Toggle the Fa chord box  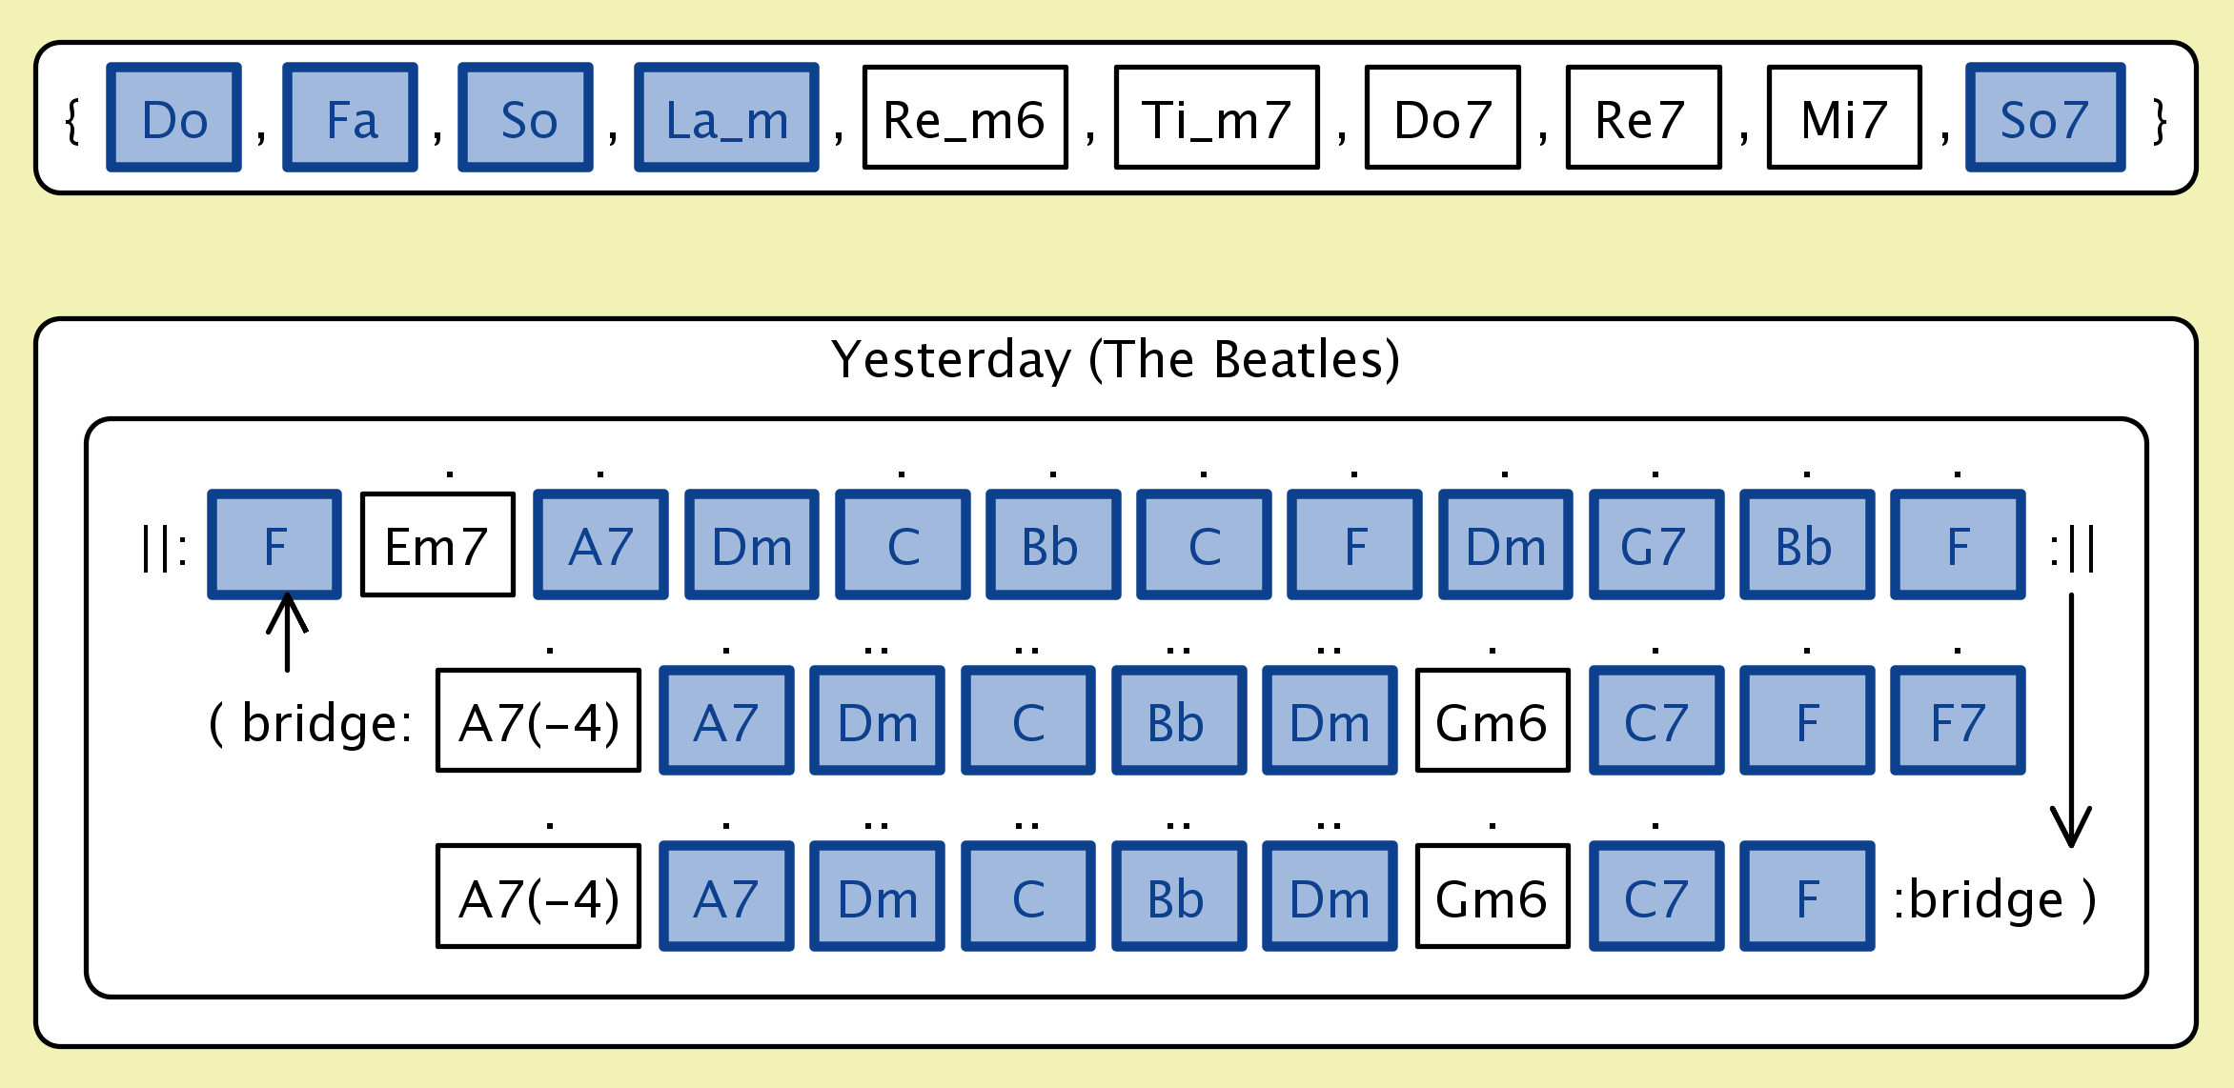pyautogui.click(x=350, y=118)
